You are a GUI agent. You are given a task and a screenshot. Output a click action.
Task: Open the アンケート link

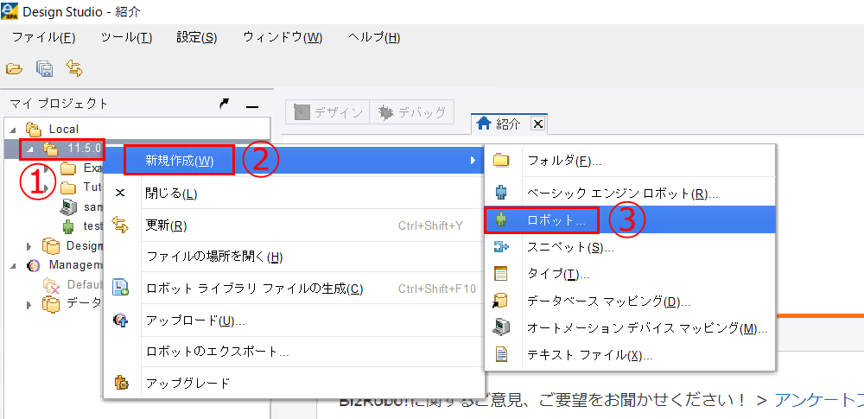[x=819, y=400]
